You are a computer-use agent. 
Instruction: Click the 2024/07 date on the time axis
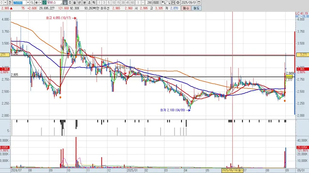click(x=16, y=170)
